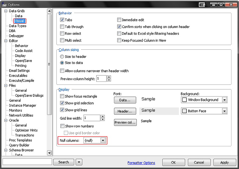Select Data Types in tree

(18, 26)
